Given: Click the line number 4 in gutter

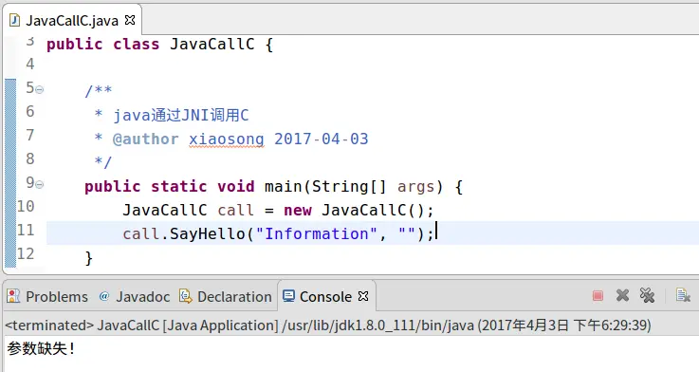Looking at the screenshot, I should point(29,65).
